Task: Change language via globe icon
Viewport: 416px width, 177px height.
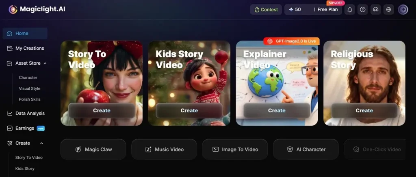Action: click(389, 9)
